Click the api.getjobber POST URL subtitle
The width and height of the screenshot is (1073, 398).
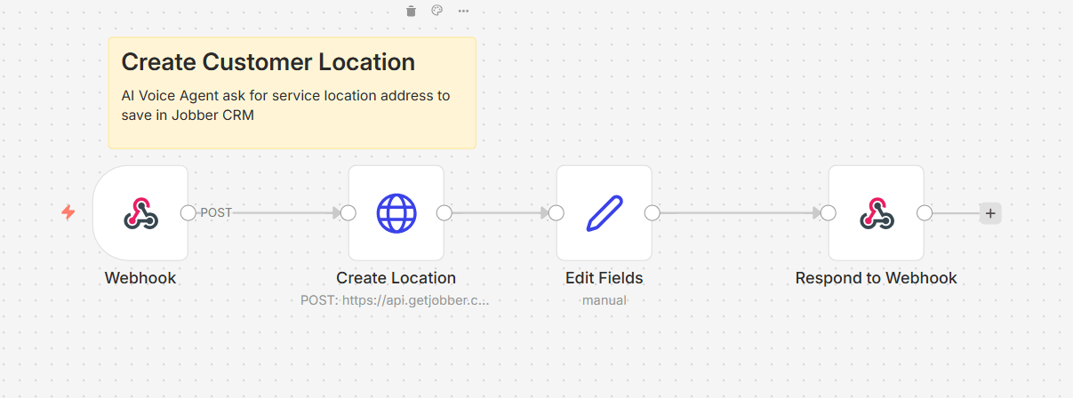395,300
